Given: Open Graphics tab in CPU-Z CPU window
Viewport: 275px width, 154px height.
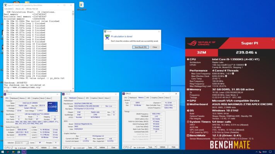Looking at the screenshot, I should point(36,98).
